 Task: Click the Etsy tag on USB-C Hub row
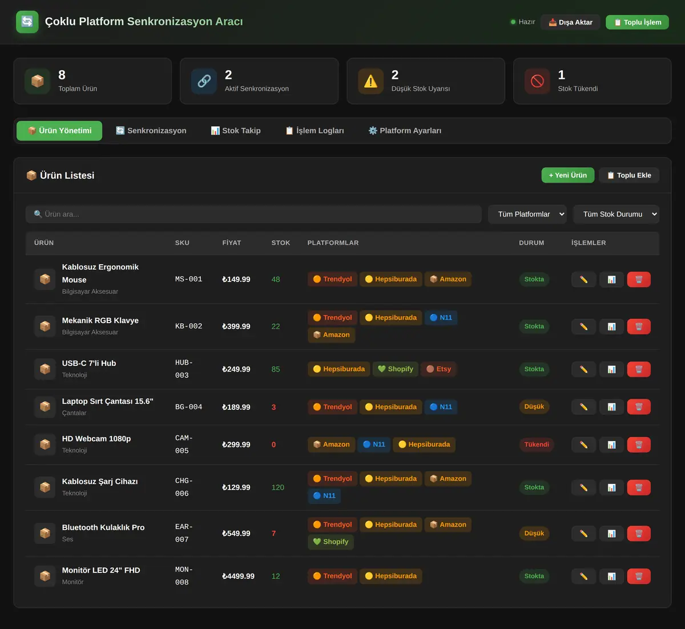point(438,369)
